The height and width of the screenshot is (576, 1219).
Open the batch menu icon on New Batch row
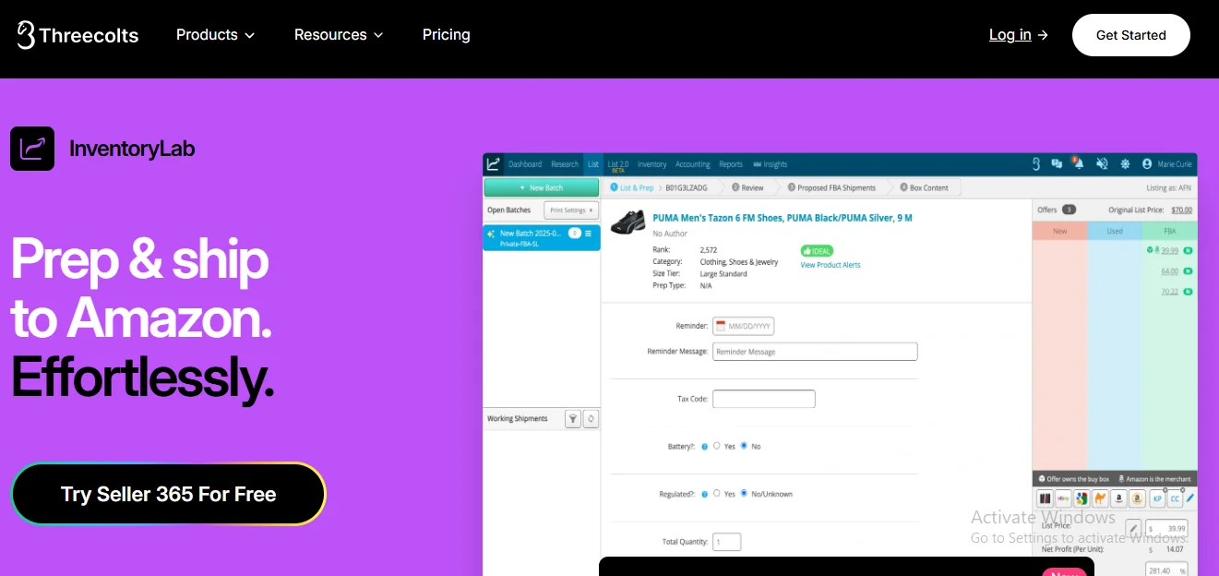(589, 234)
